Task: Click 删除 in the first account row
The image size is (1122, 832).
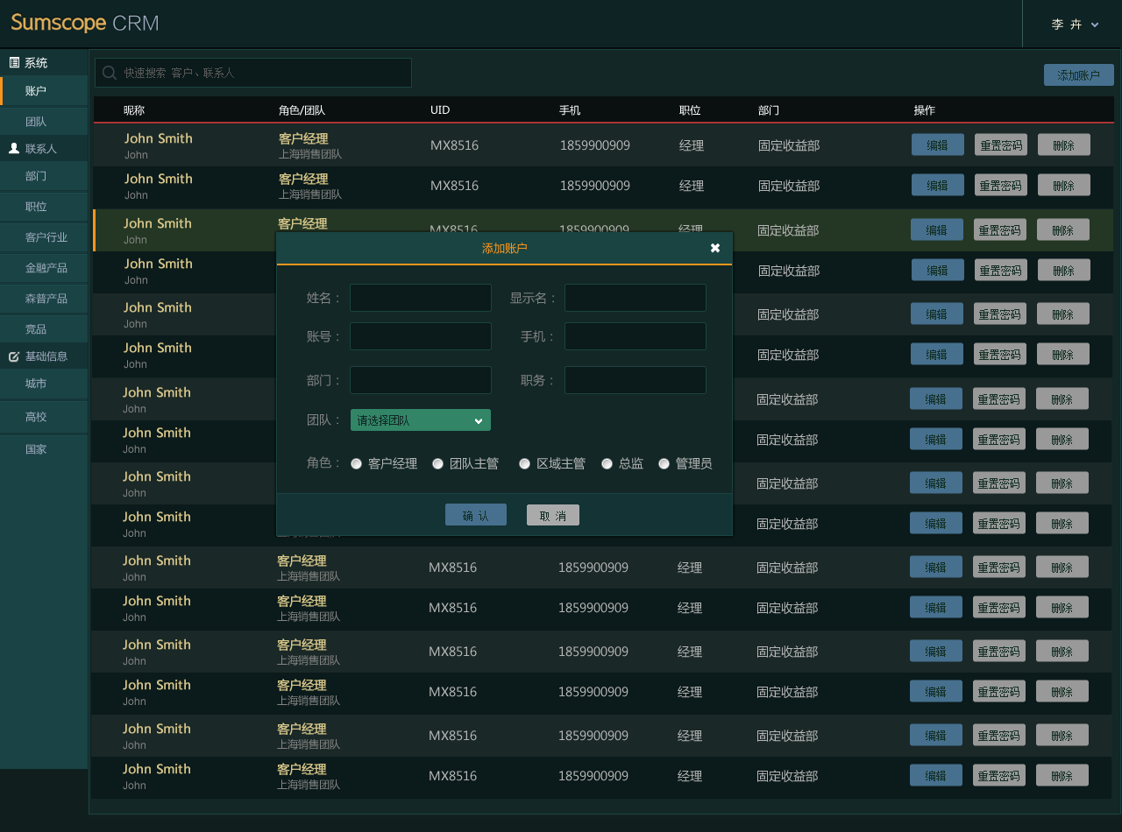Action: (1064, 145)
